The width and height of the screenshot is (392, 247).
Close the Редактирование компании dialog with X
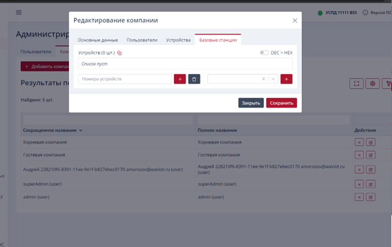point(294,21)
